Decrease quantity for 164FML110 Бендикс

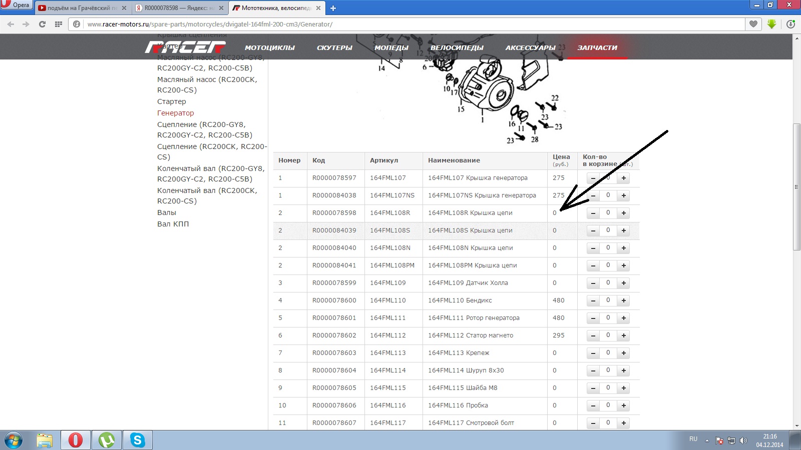tap(593, 300)
